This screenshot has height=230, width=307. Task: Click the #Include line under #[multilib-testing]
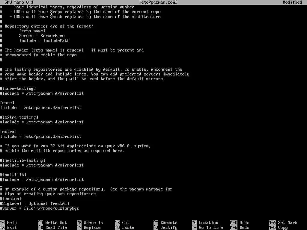42,165
